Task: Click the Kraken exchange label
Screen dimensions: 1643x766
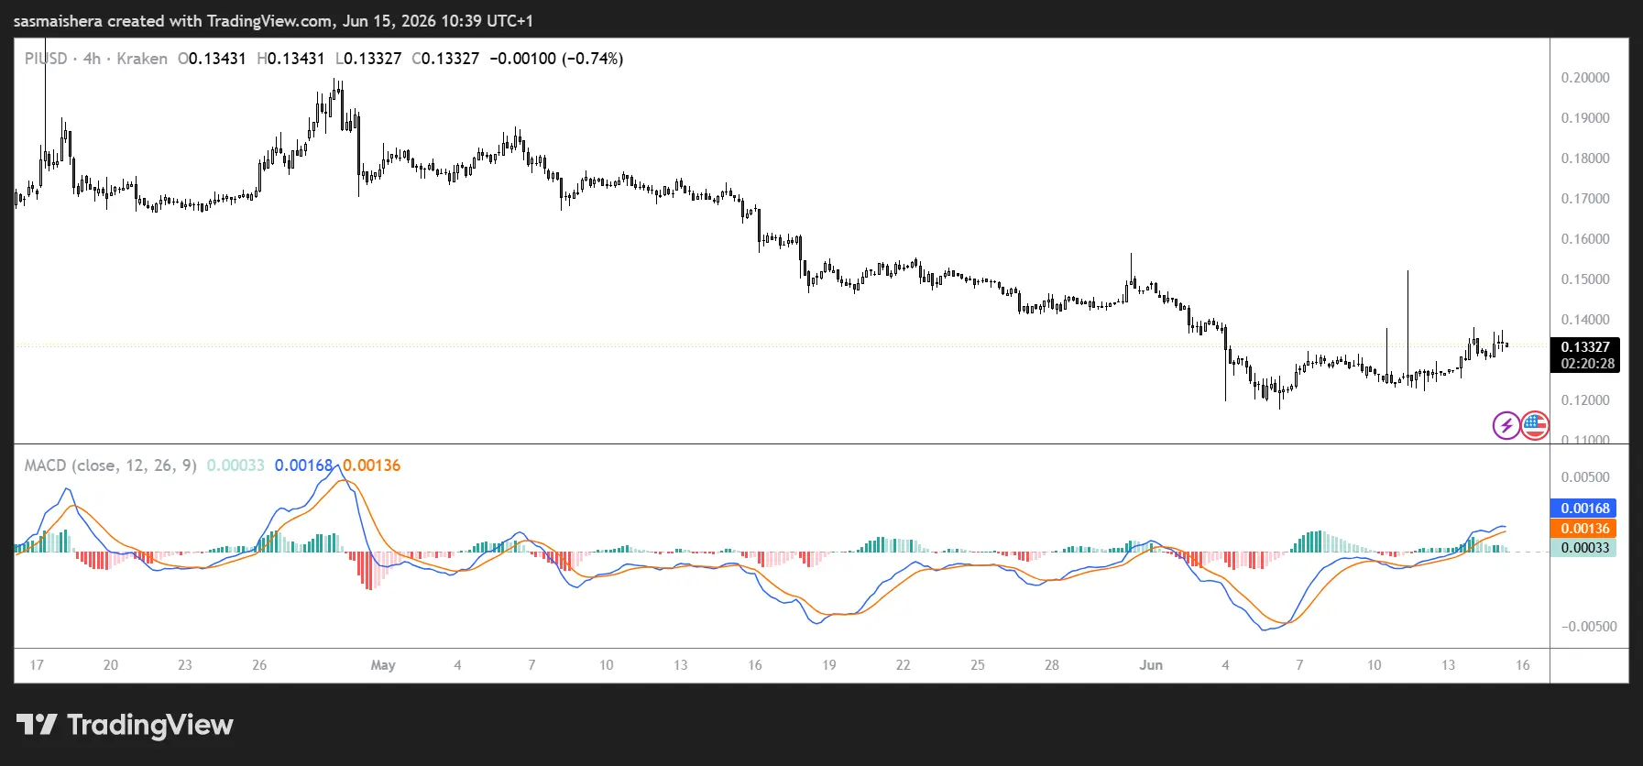Action: click(x=142, y=59)
